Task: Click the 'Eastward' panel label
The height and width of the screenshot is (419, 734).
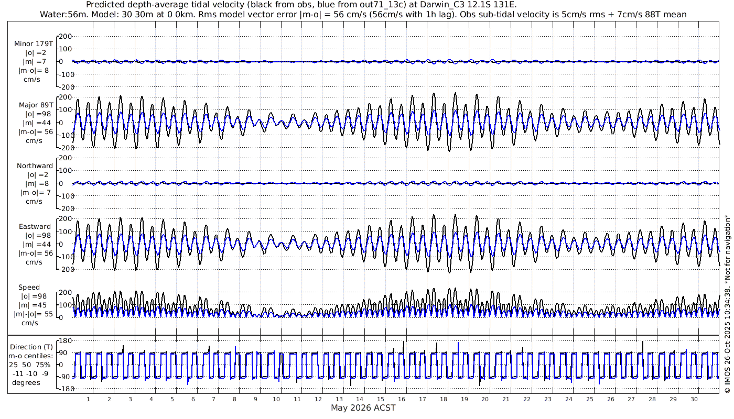Action: (x=35, y=227)
